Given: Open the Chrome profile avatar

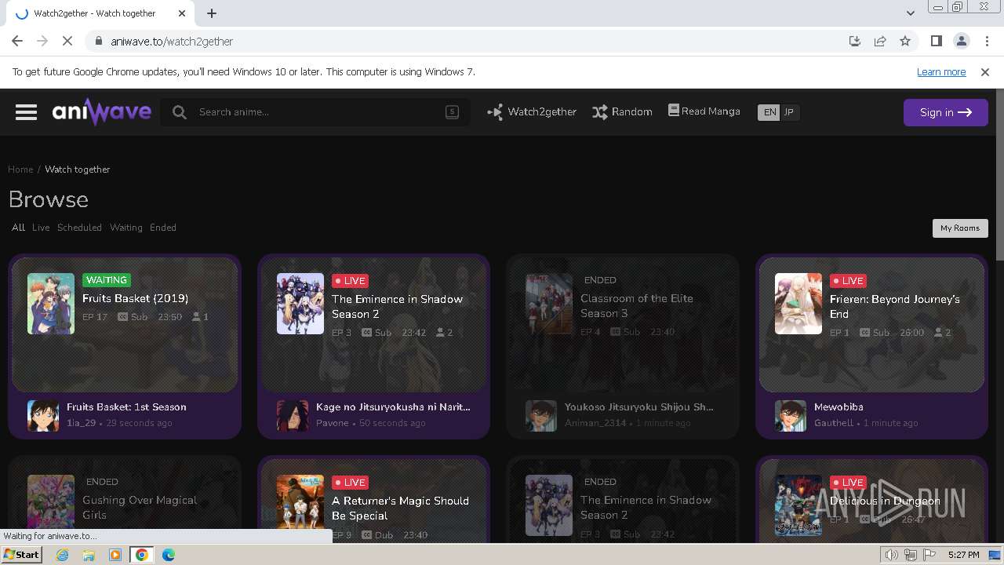Looking at the screenshot, I should [961, 42].
